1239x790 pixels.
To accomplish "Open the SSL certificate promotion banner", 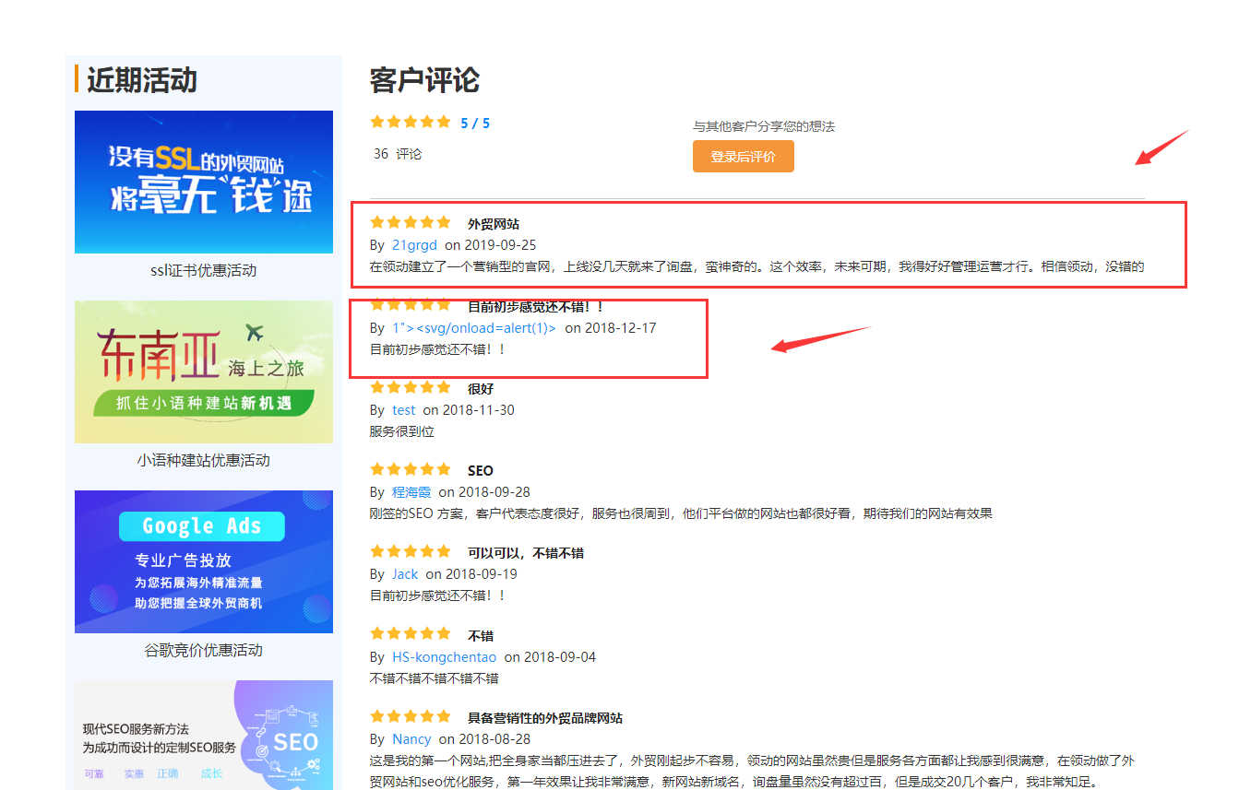I will [x=203, y=182].
